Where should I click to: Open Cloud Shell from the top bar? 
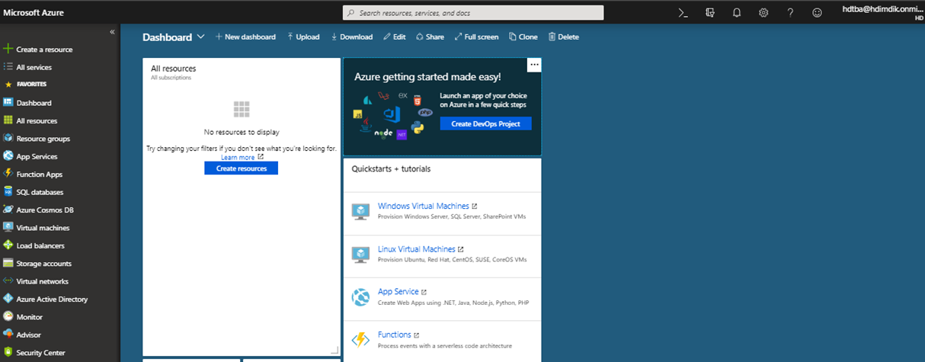pos(683,13)
